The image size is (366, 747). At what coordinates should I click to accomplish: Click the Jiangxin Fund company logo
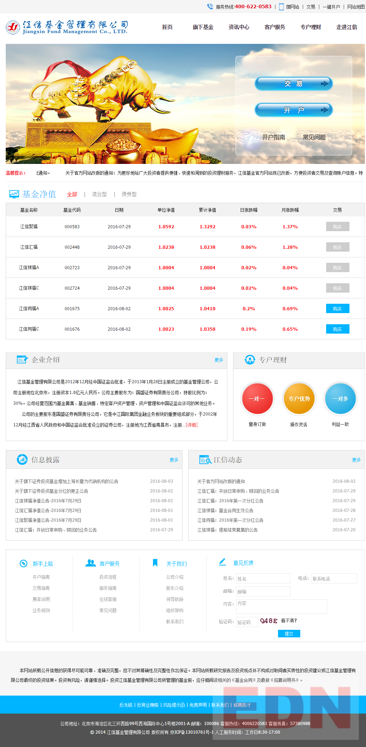[x=67, y=27]
